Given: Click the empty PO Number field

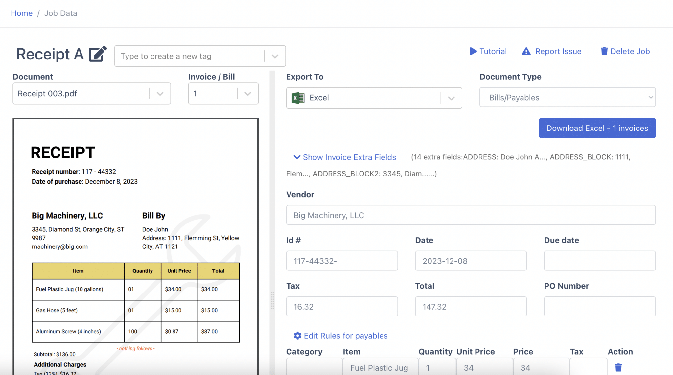Looking at the screenshot, I should (599, 306).
